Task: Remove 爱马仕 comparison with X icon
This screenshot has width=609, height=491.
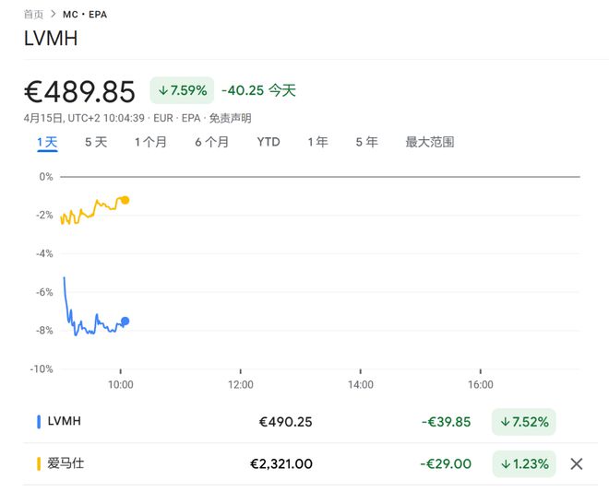Action: pyautogui.click(x=577, y=464)
